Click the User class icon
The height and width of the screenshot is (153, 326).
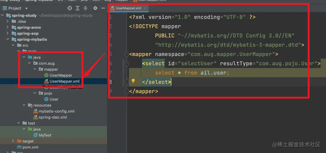pyautogui.click(x=46, y=99)
